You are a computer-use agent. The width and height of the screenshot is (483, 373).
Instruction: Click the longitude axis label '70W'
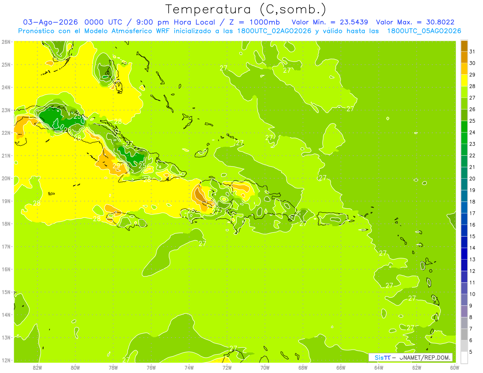[x=265, y=367]
